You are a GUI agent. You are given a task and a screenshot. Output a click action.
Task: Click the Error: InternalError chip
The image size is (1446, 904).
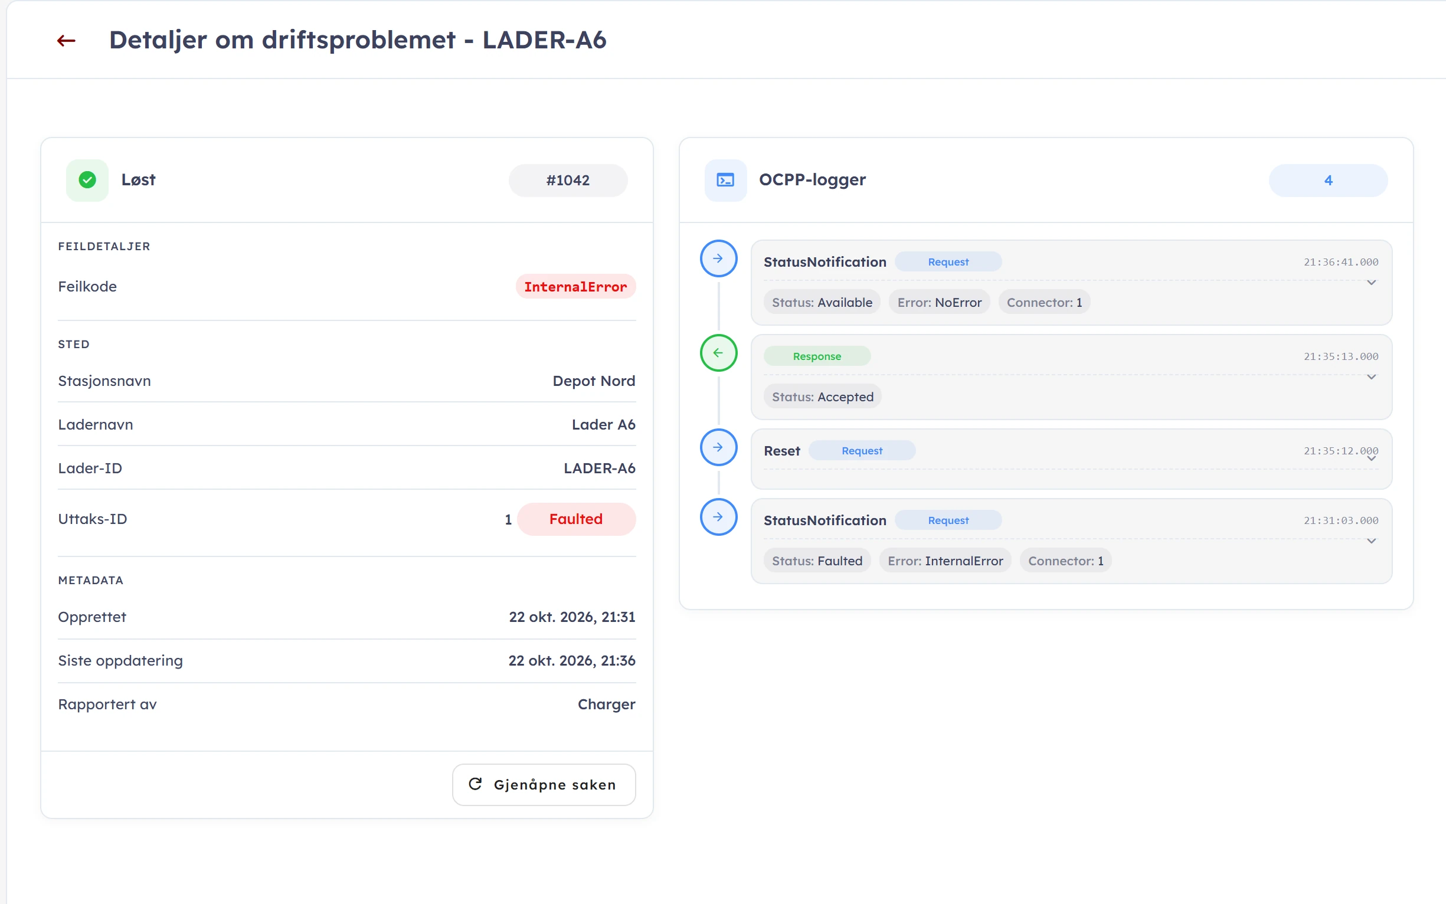tap(945, 561)
